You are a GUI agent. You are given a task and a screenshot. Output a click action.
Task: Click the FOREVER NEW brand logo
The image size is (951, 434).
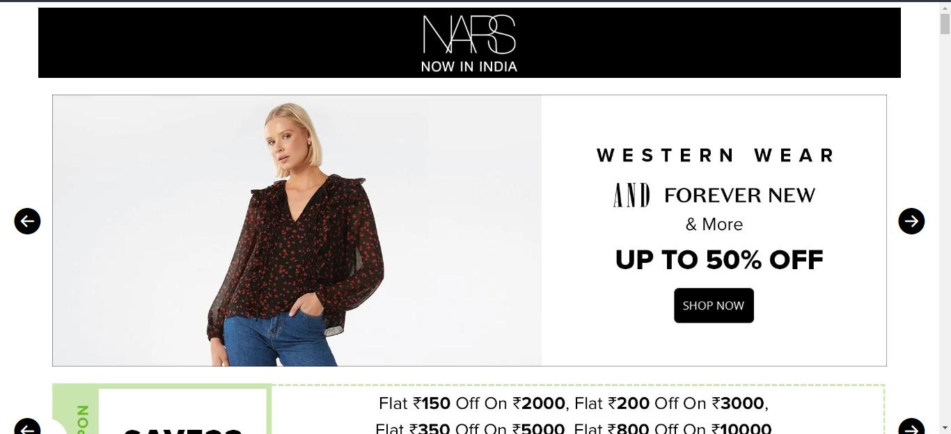pos(739,195)
